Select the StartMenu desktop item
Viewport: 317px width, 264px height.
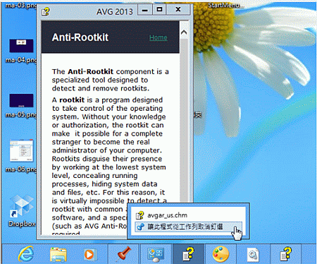tap(223, 5)
